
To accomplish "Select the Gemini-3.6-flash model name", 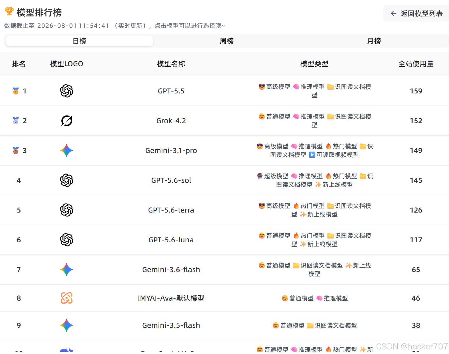I will coord(171,270).
